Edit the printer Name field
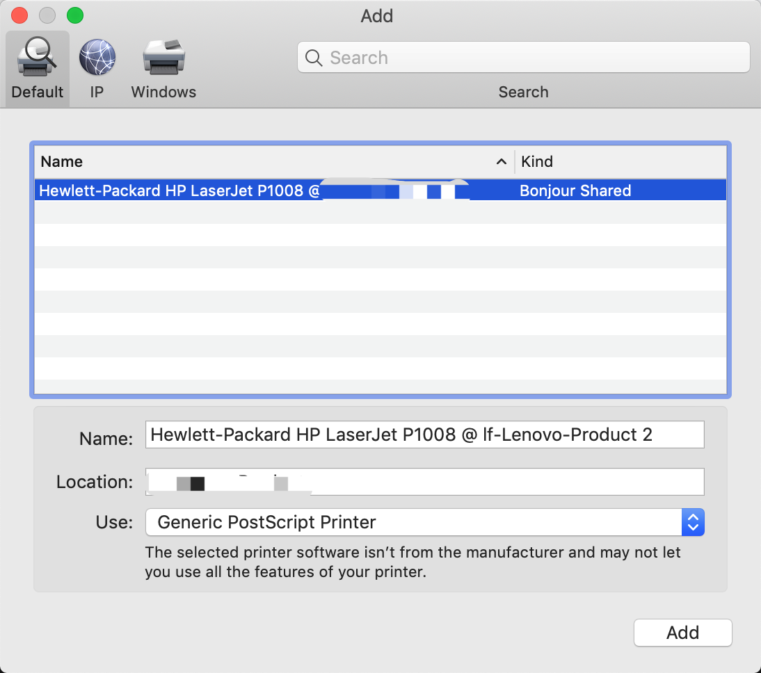 click(x=424, y=435)
